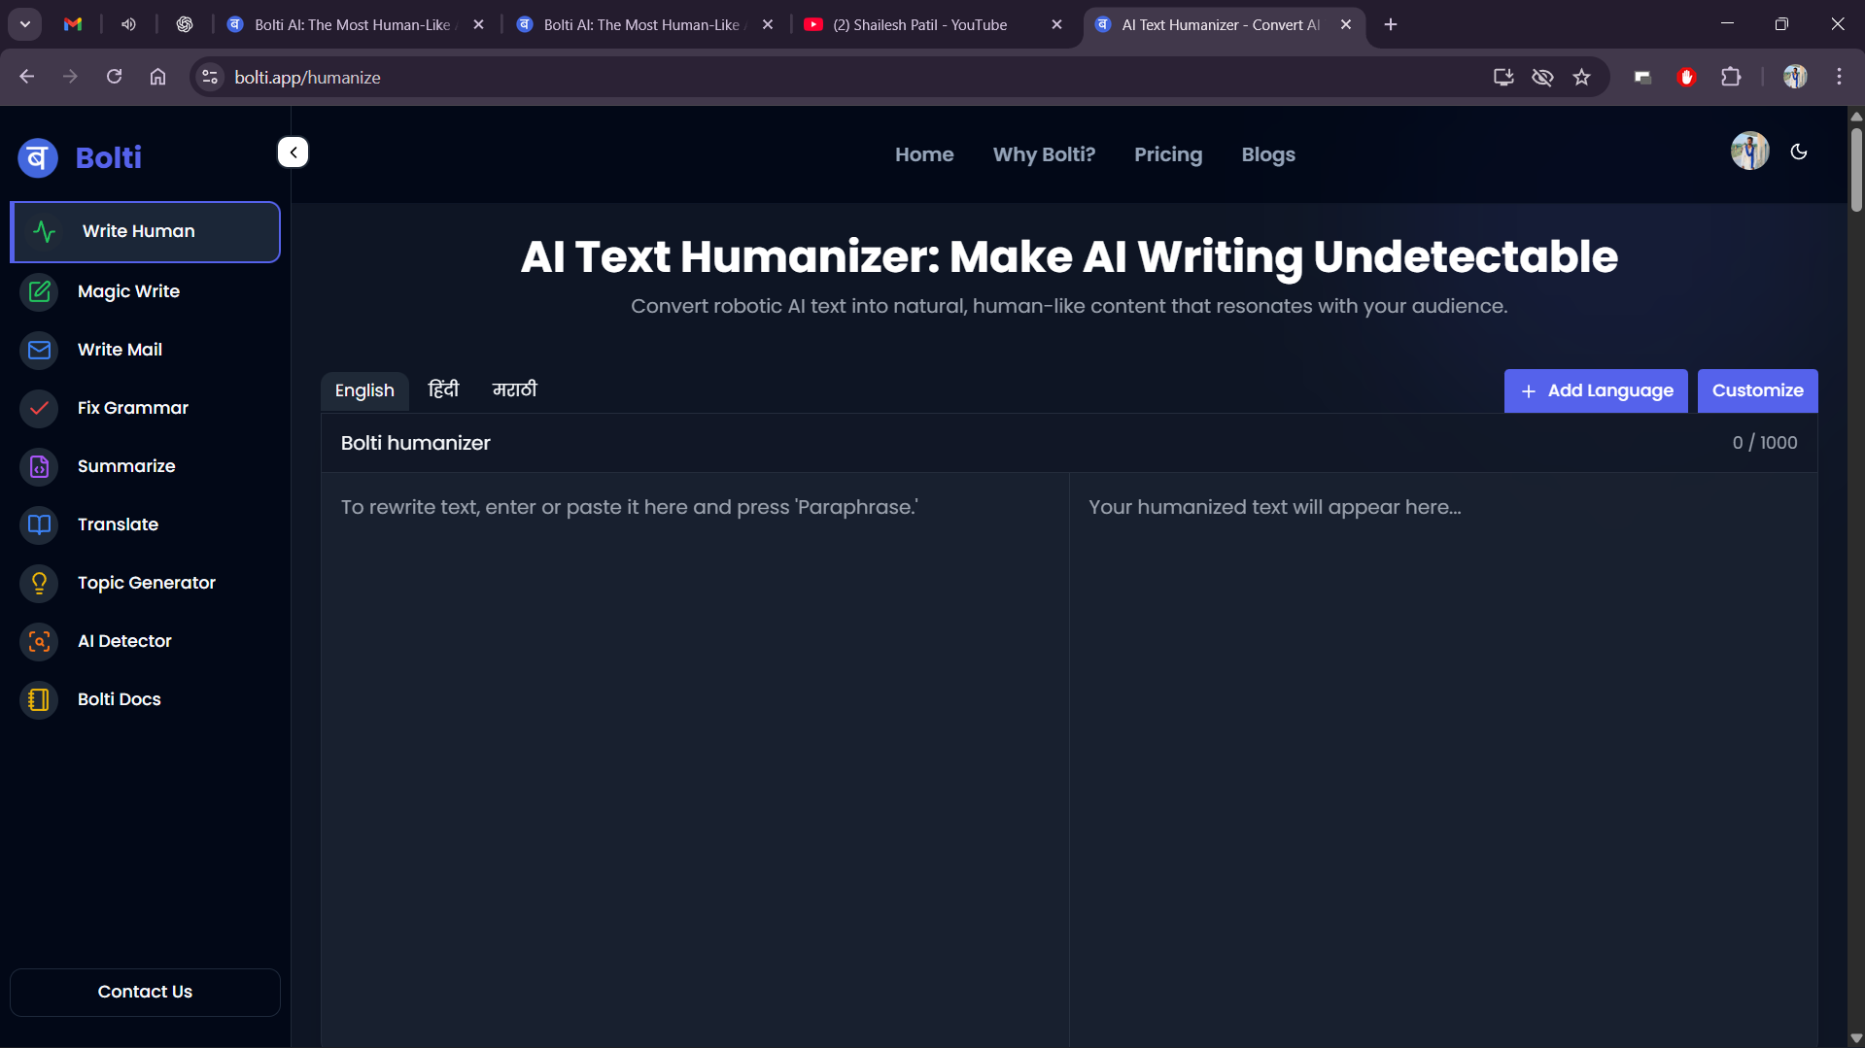
Task: Open Bolti Docs from the sidebar
Action: [119, 699]
